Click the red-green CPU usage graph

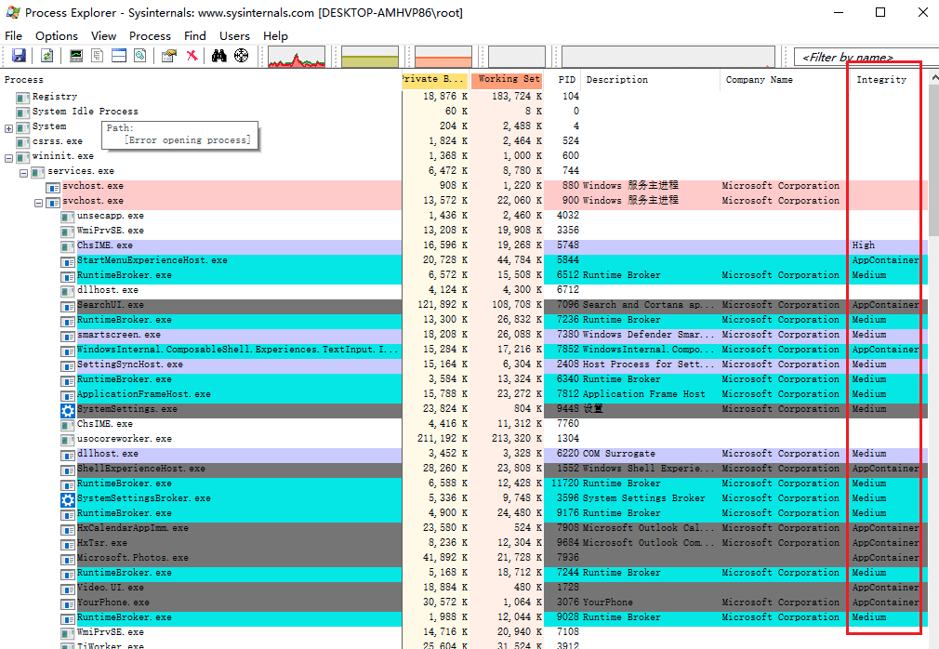click(x=297, y=57)
